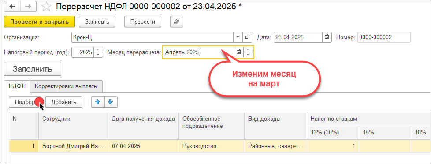Switch to the НДФЛ tab
This screenshot has width=431, height=164.
click(17, 86)
